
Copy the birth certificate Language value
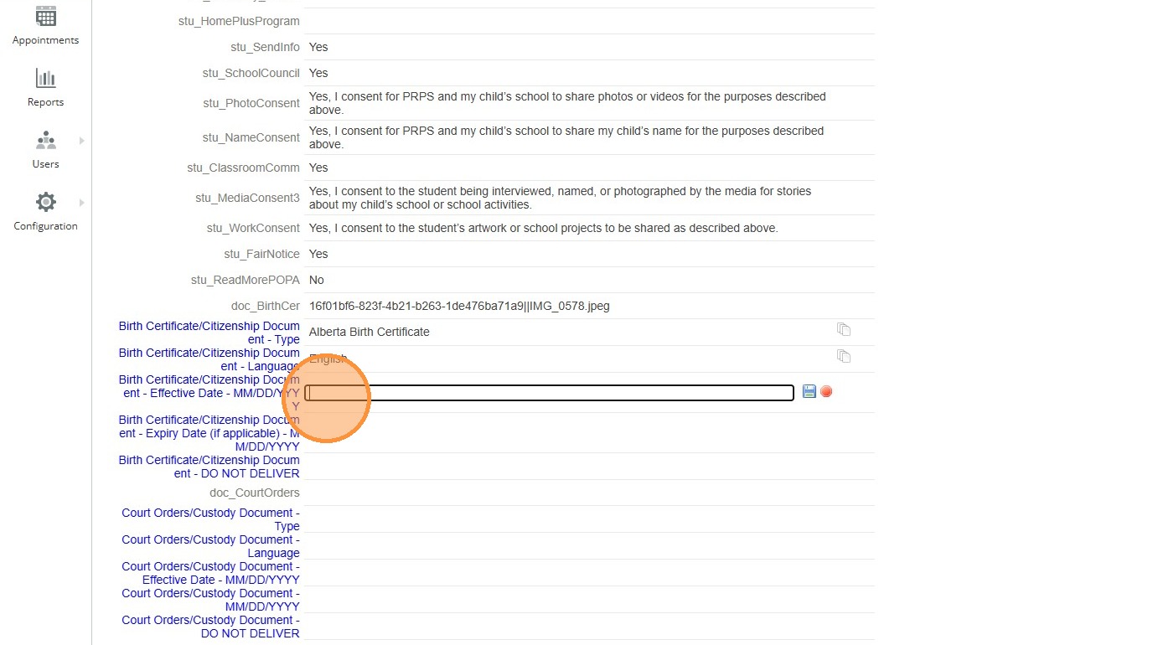tap(844, 357)
